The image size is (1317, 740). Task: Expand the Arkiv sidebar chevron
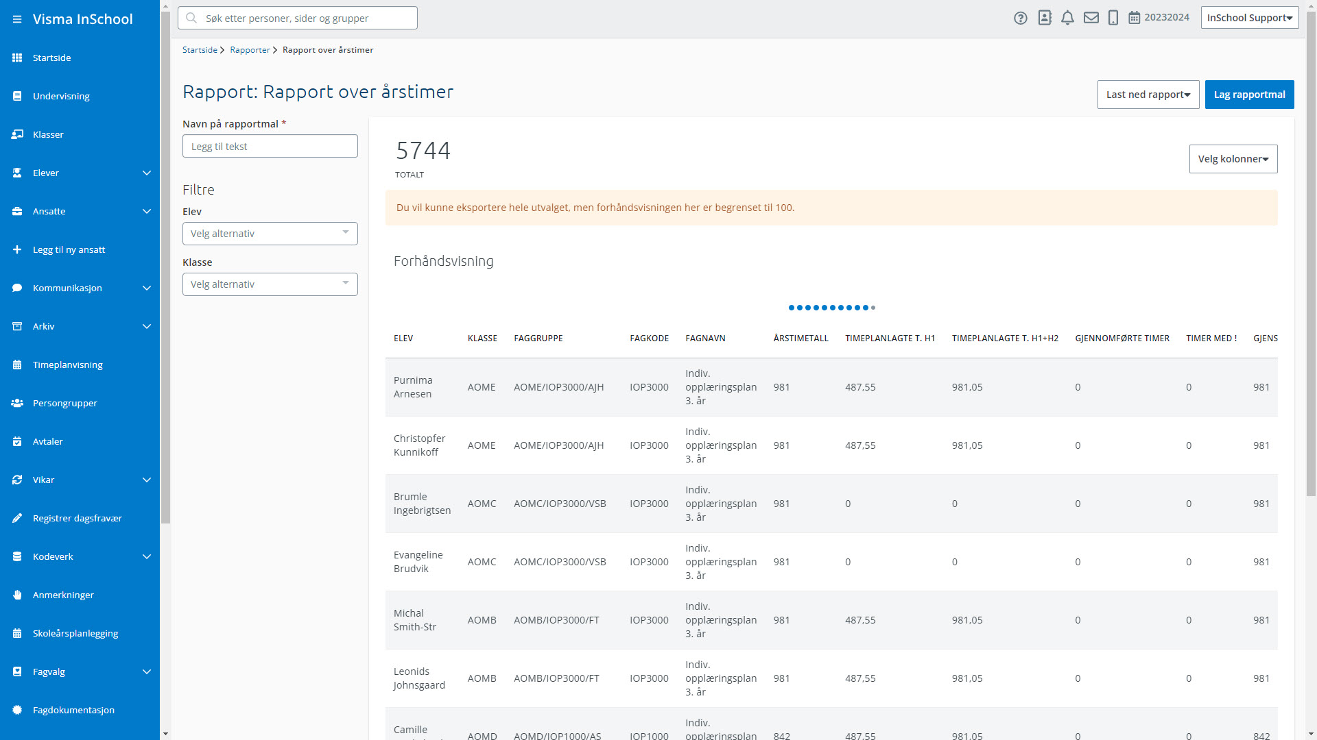pos(146,326)
